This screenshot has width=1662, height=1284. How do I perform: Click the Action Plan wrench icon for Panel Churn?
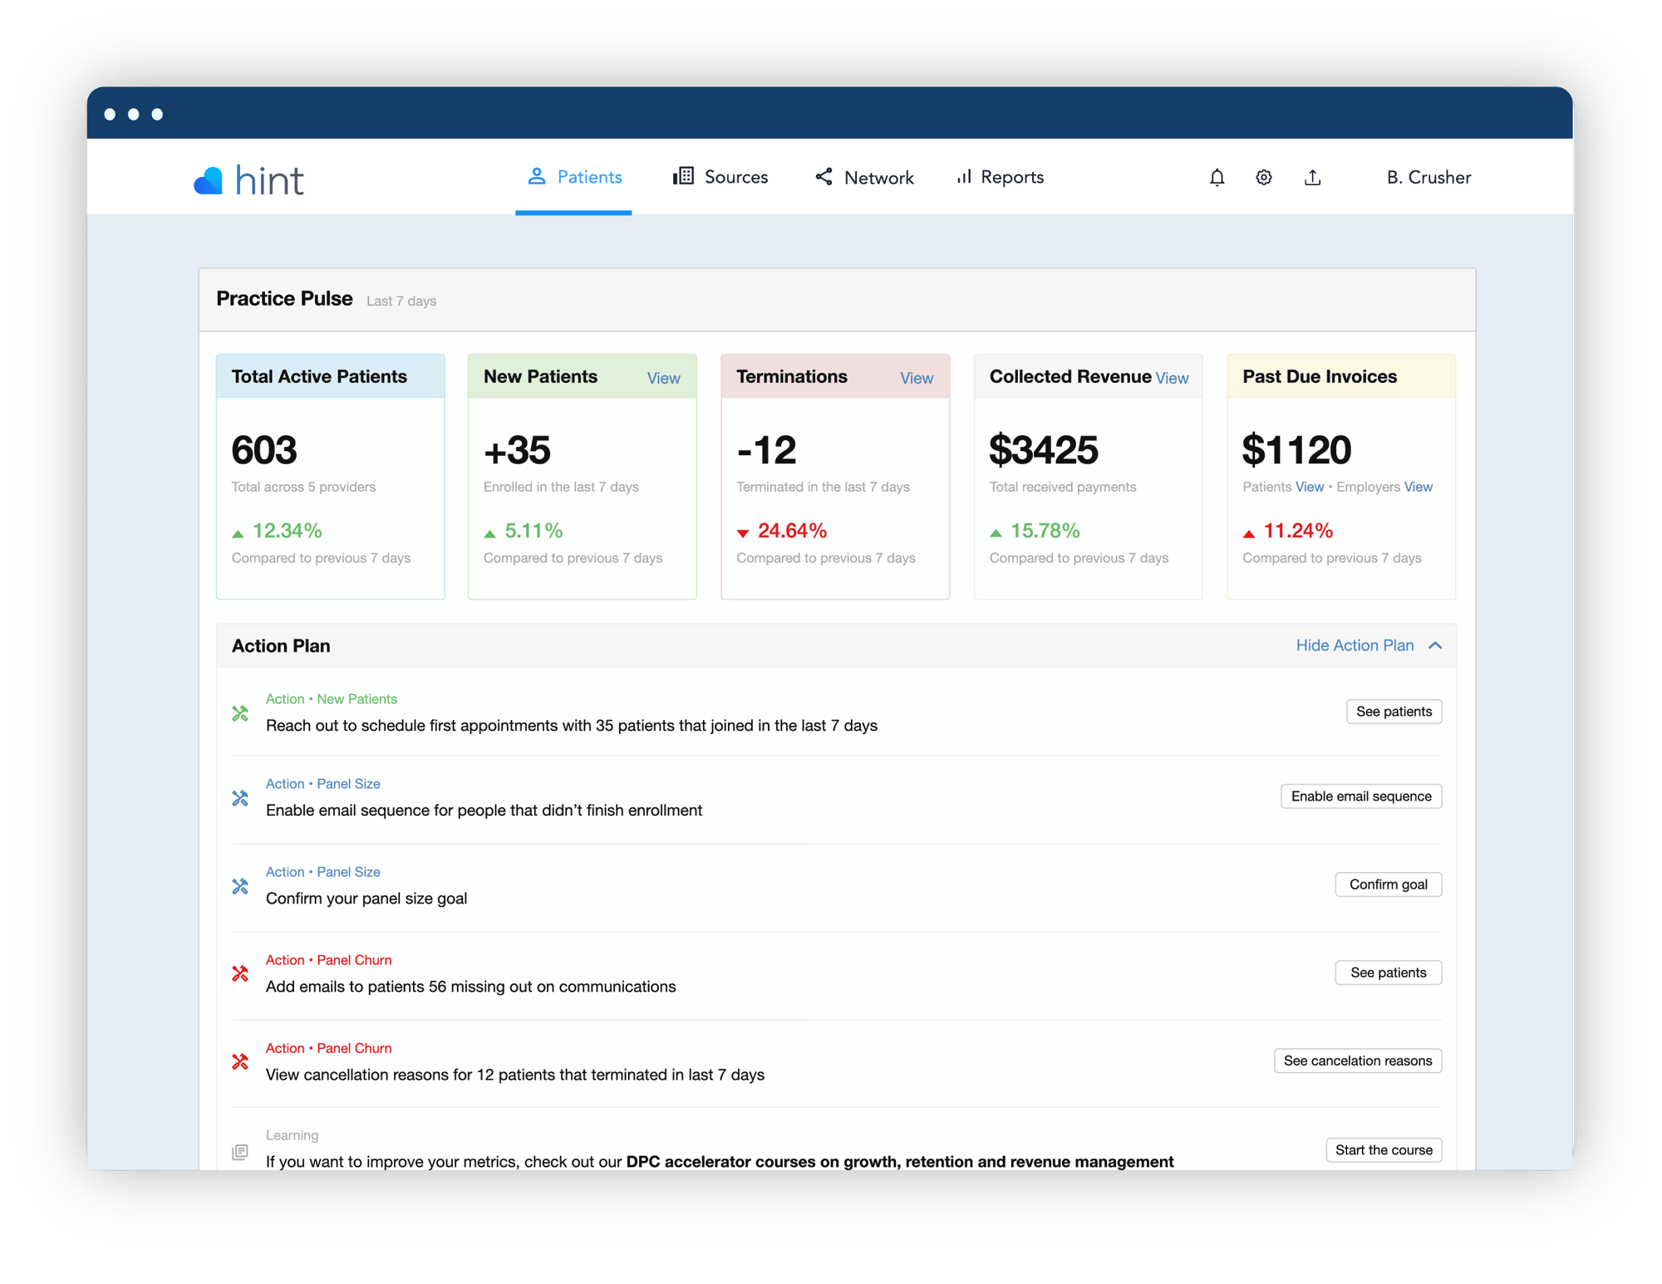[x=238, y=970]
